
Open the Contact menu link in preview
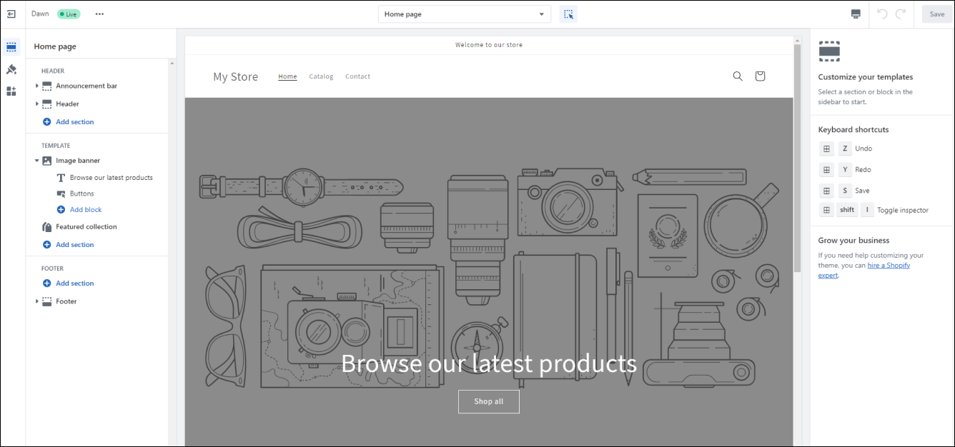(357, 76)
